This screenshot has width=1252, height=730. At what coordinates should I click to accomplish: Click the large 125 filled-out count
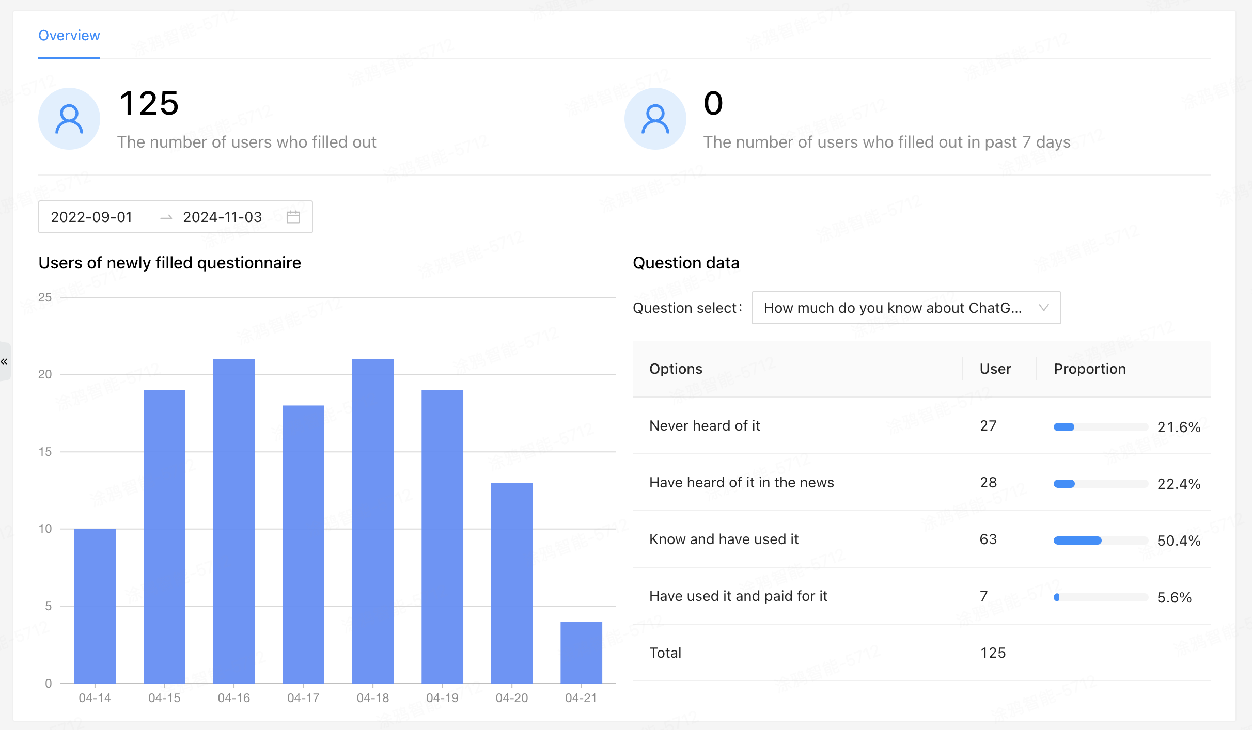pos(149,103)
